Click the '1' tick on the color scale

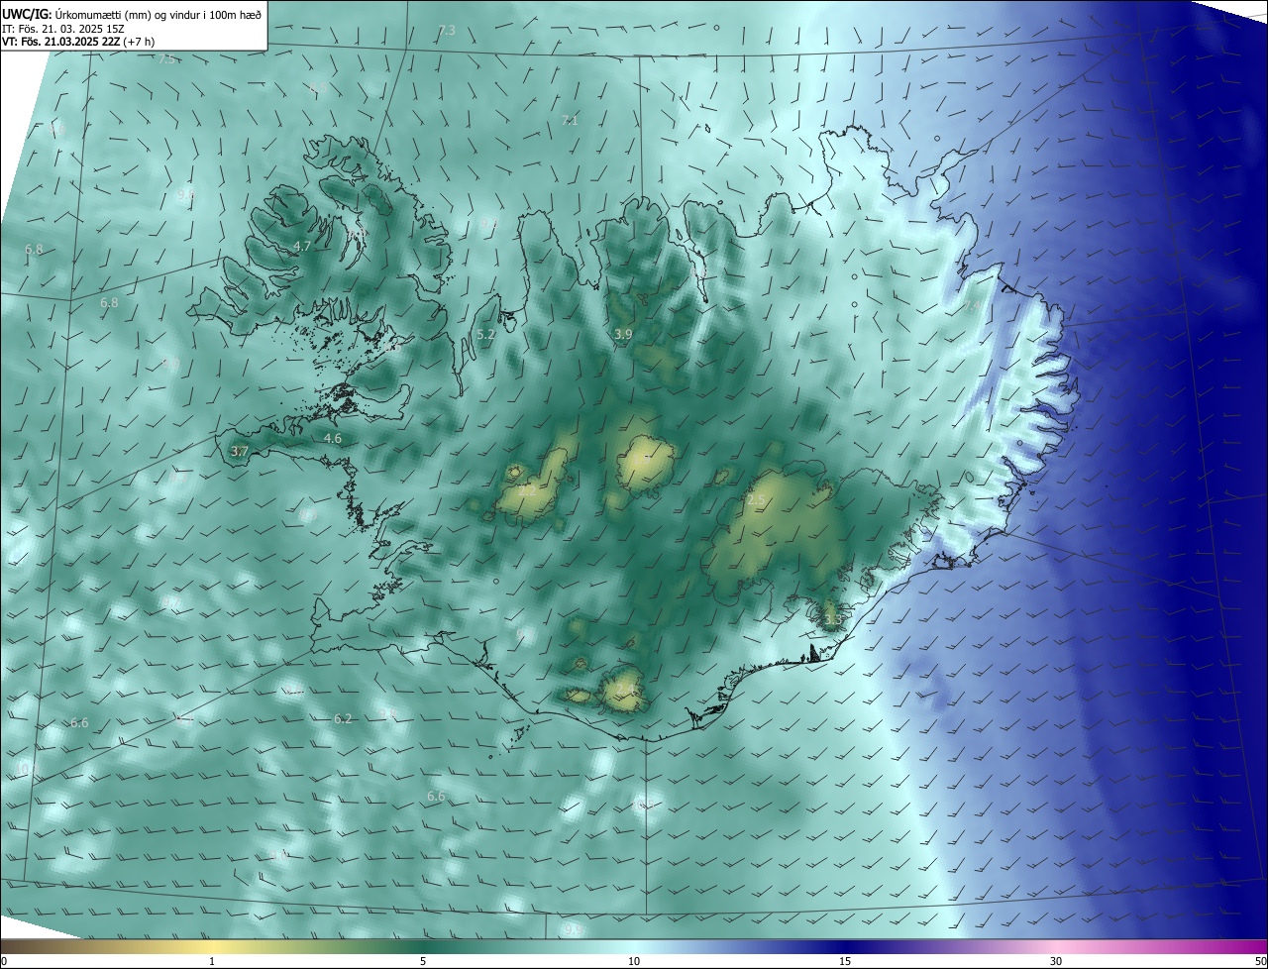pos(212,961)
